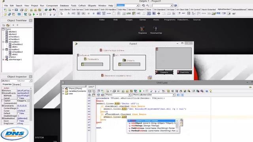The height and width of the screenshot is (142, 253).
Task: Click the Save All icon in main toolbar
Action: [x=22, y=10]
